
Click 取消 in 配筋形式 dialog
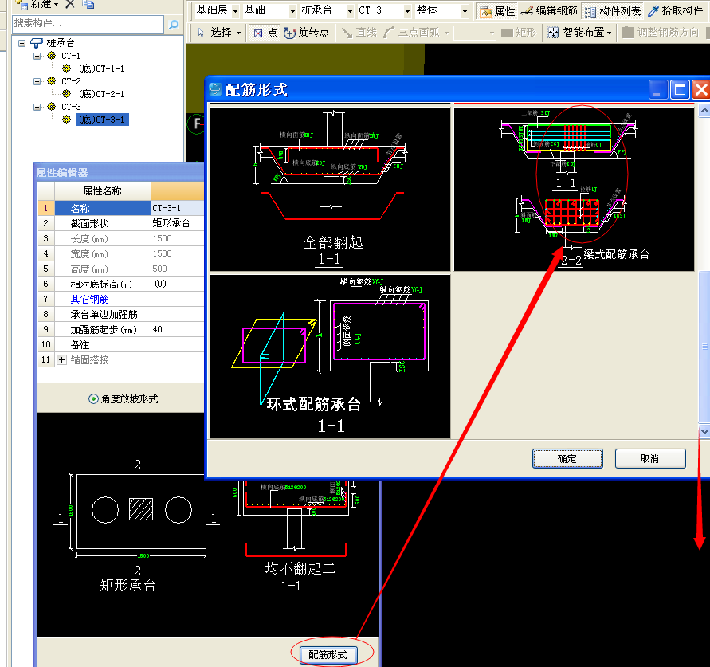649,459
